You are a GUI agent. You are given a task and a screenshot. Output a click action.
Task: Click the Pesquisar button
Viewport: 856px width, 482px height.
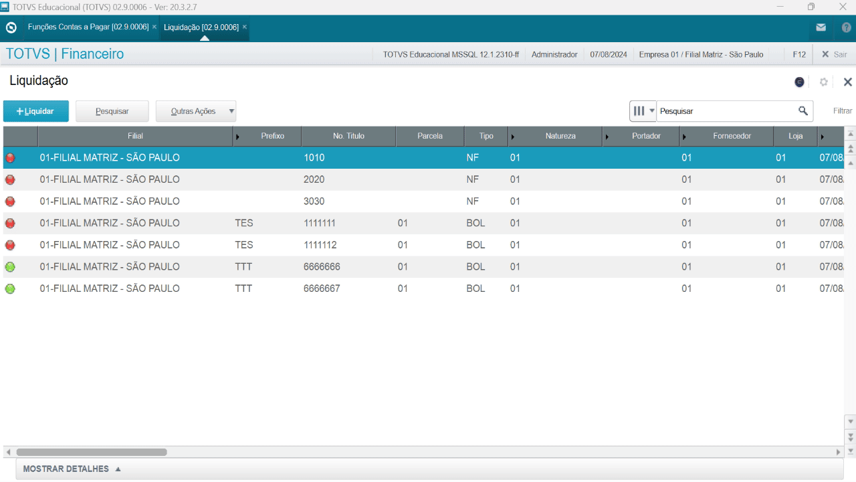(x=112, y=111)
